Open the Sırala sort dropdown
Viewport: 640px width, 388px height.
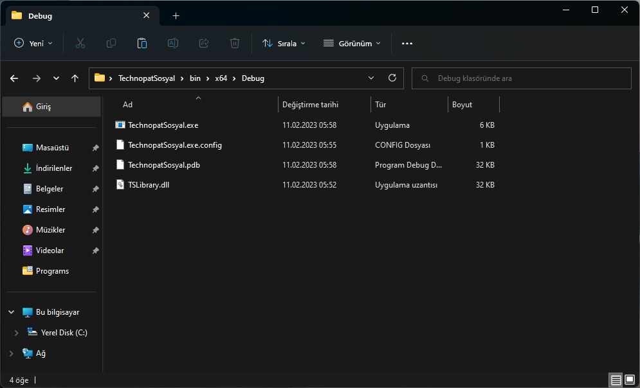point(284,43)
